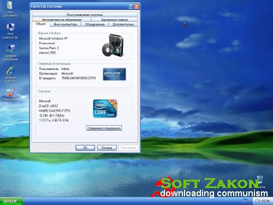Image resolution: width=273 pixels, height=205 pixels.
Task: Click the Support Information button
Action: (x=104, y=128)
